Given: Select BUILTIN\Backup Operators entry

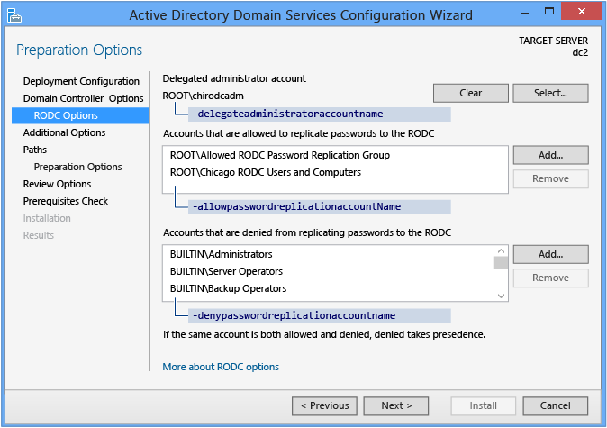Looking at the screenshot, I should tap(228, 288).
